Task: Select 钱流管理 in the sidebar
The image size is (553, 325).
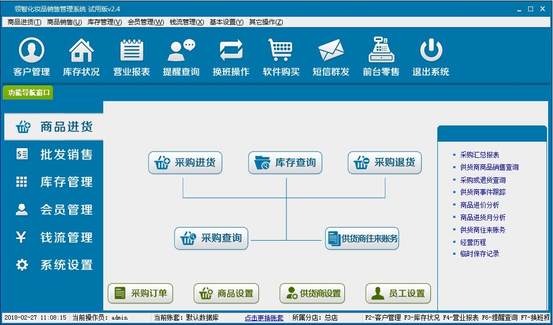Action: click(54, 237)
